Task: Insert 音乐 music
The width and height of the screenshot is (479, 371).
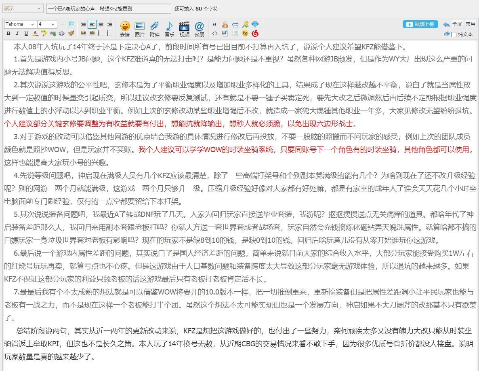Action: 170,29
